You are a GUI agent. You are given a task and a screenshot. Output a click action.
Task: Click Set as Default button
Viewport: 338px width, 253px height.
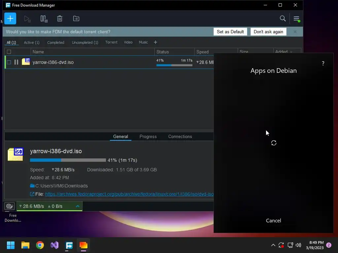pos(230,32)
